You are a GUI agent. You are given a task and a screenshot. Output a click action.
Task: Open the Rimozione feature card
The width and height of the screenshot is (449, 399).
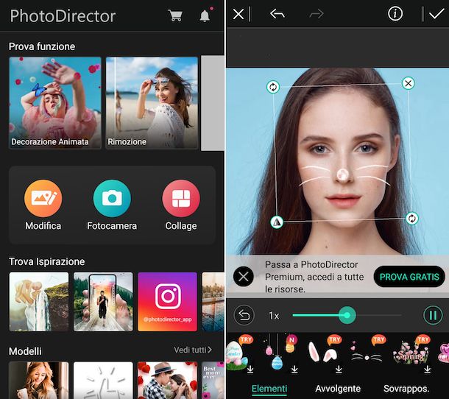click(x=152, y=102)
